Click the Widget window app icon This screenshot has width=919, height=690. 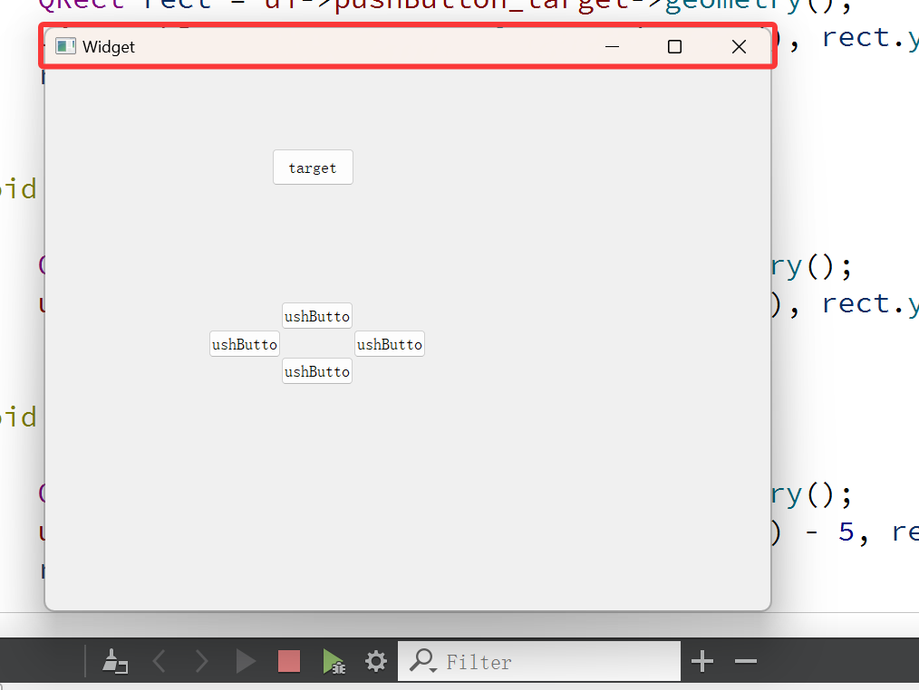pos(65,46)
